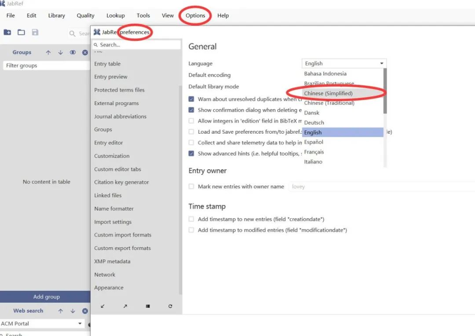Click the owner name field showing lovey
The width and height of the screenshot is (475, 336).
tap(382, 186)
